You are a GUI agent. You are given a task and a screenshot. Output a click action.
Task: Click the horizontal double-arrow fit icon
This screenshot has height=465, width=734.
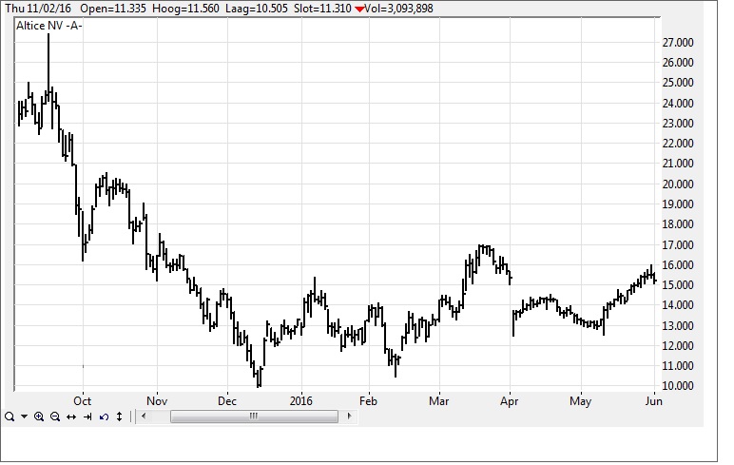(71, 417)
